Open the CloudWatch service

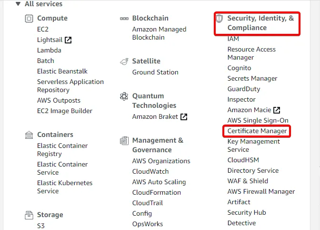click(x=150, y=171)
